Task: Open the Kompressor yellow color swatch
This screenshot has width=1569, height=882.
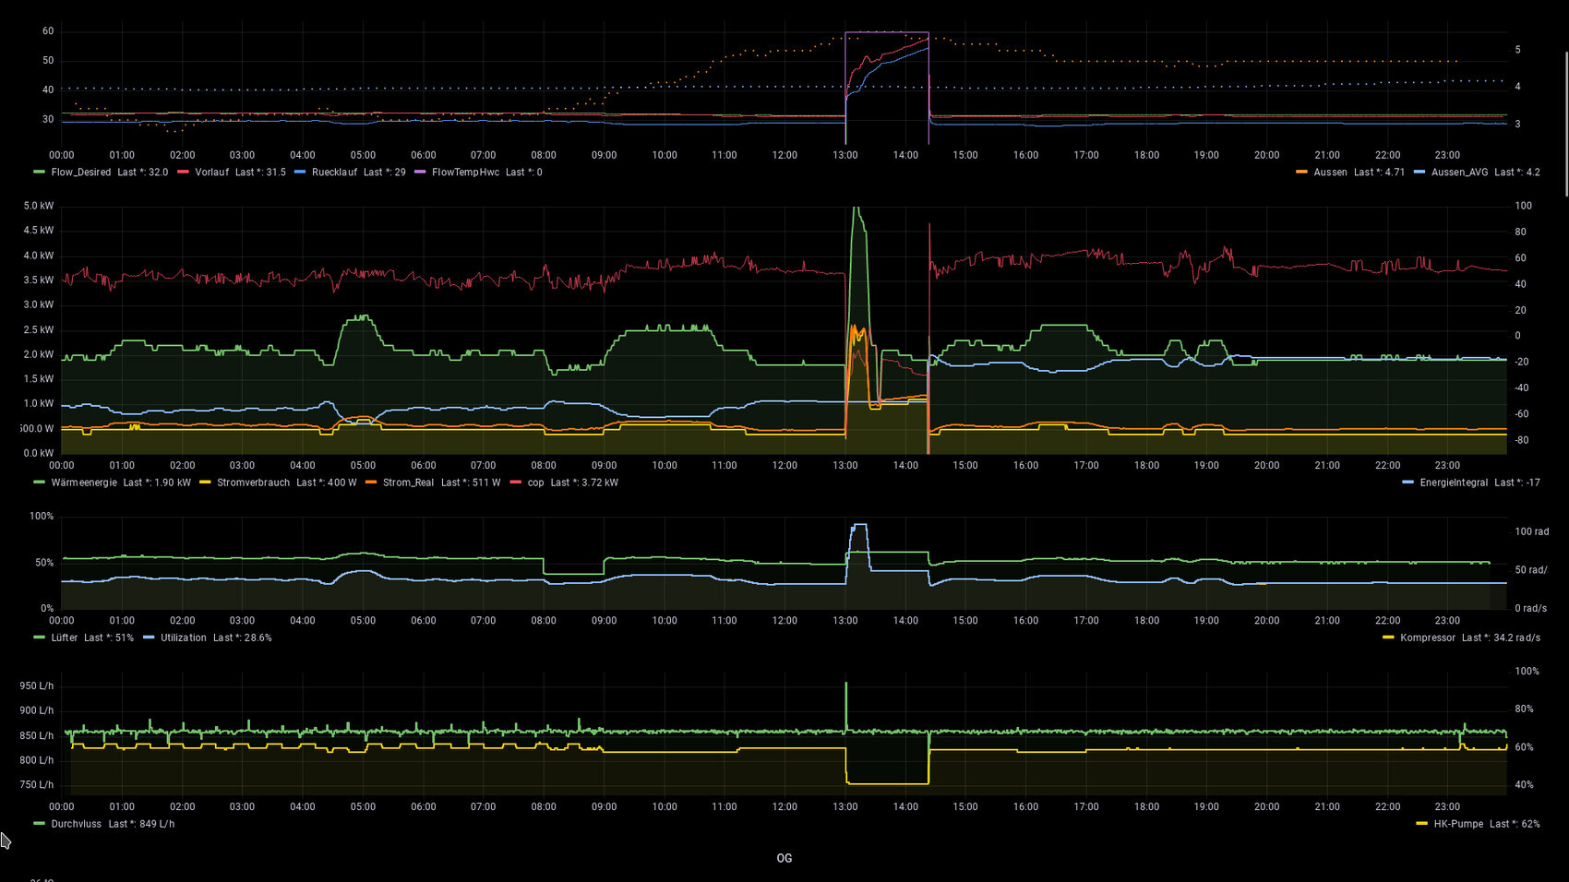Action: [1388, 638]
